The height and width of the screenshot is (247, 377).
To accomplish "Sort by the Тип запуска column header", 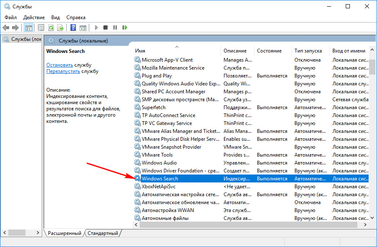I will [308, 51].
